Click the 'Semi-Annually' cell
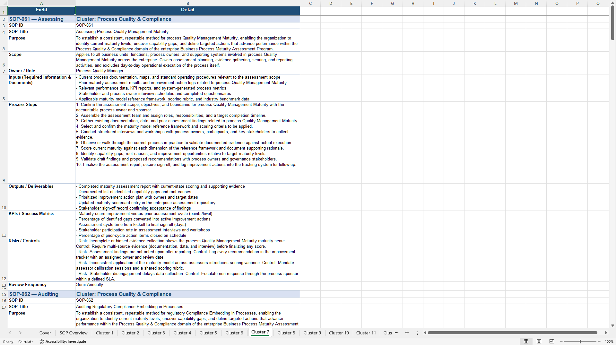Image resolution: width=616 pixels, height=345 pixels. [188, 285]
